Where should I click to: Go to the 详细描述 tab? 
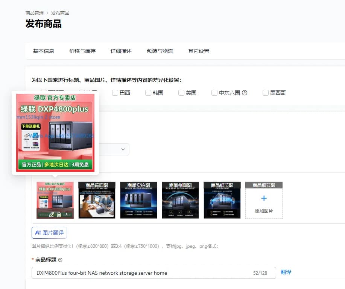pyautogui.click(x=121, y=51)
